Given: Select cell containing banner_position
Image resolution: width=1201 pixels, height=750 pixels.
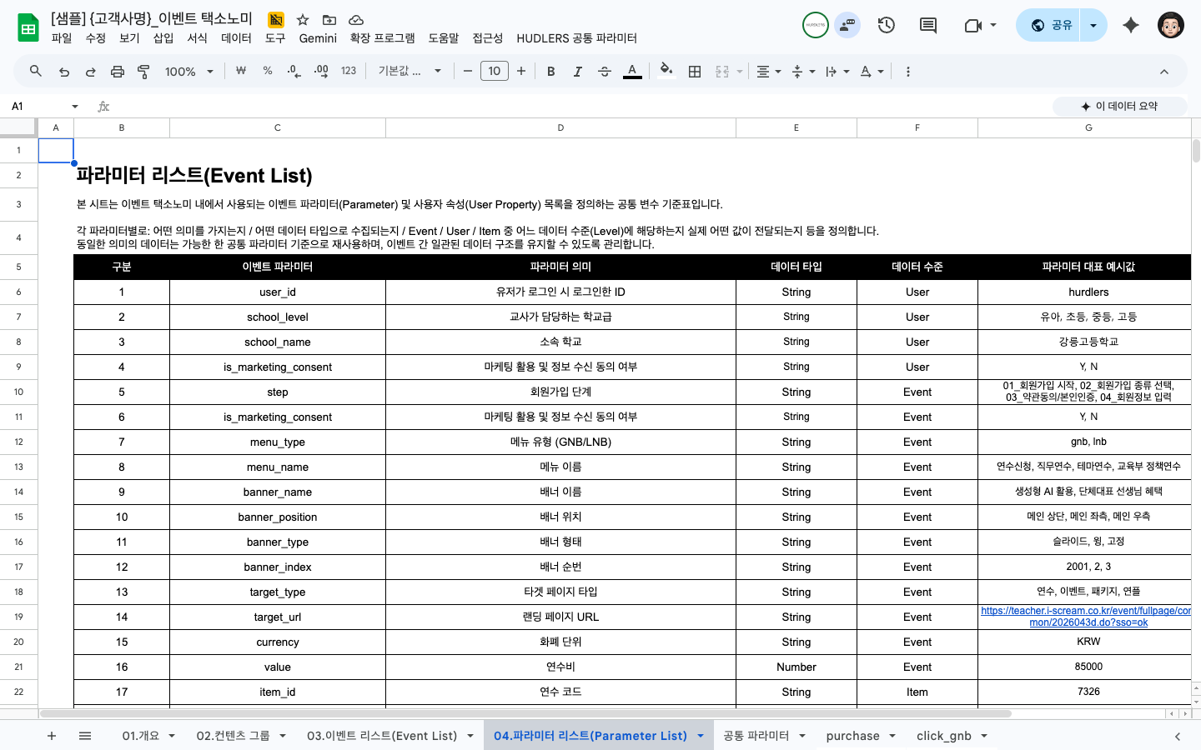Looking at the screenshot, I should coord(278,517).
